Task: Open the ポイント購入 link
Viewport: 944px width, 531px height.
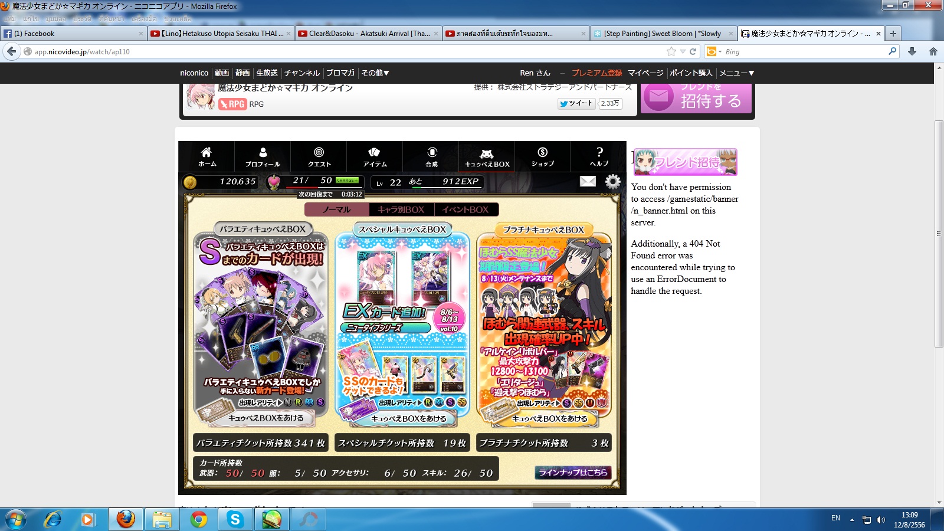Action: pyautogui.click(x=691, y=73)
